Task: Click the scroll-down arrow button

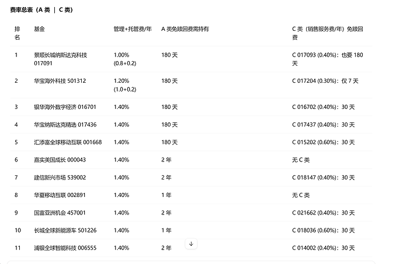Action: click(191, 244)
